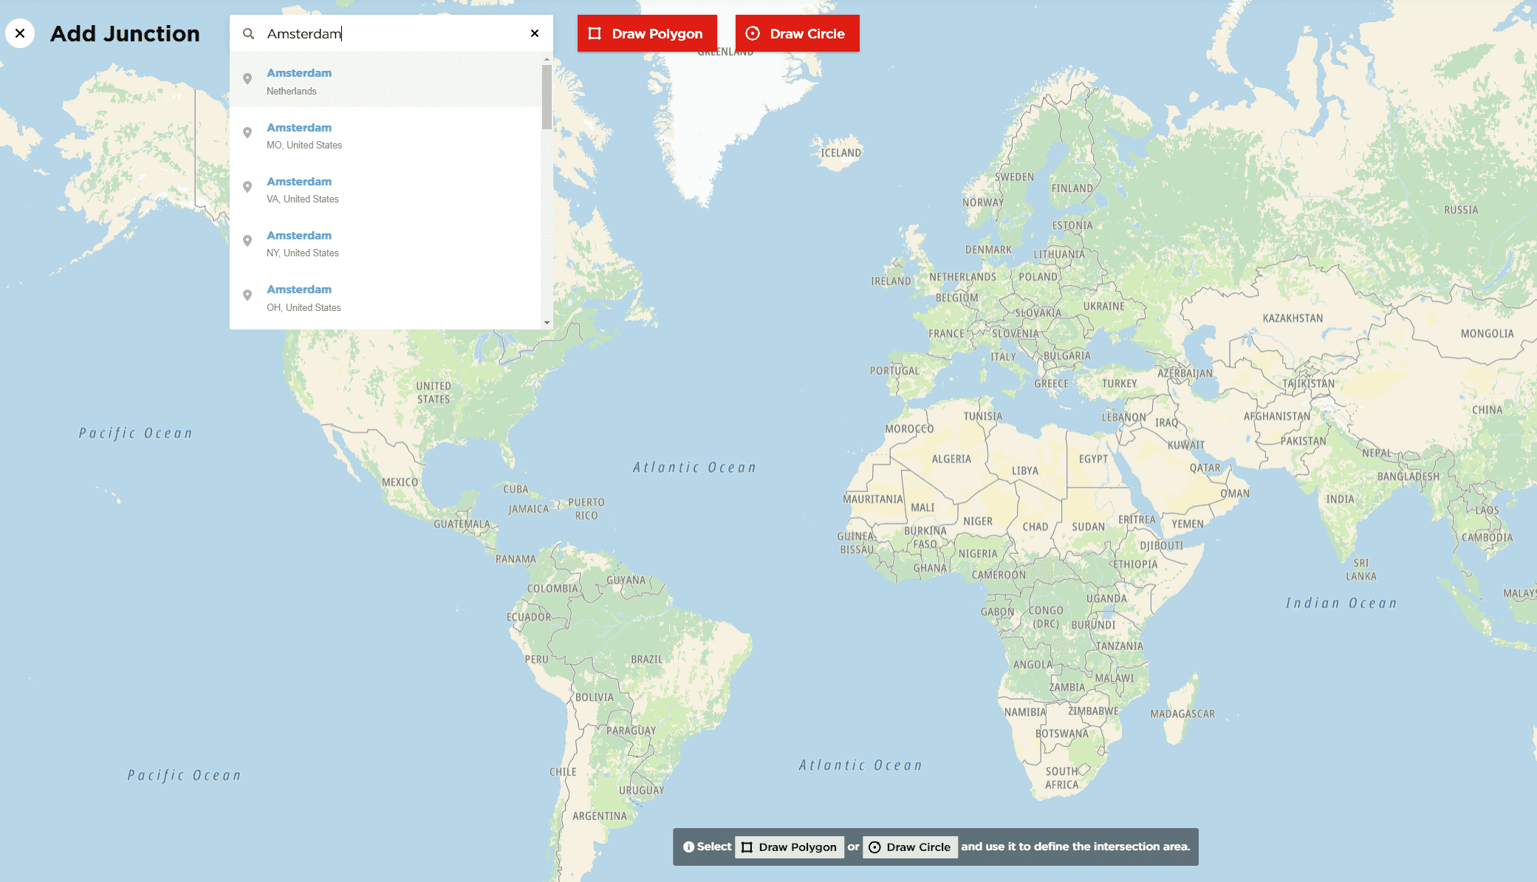Click Draw Circle in bottom hint bar
Screen dimensions: 1537x882
(910, 847)
